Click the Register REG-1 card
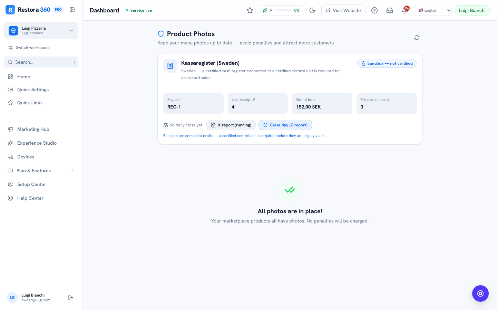Viewport: 497px width, 310px height. (x=193, y=103)
